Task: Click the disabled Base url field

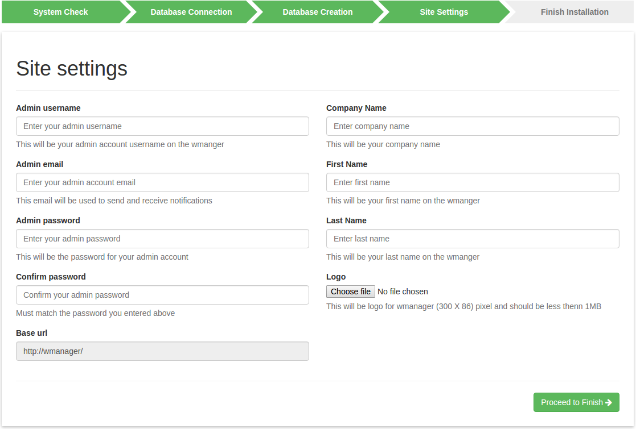Action: click(x=162, y=351)
